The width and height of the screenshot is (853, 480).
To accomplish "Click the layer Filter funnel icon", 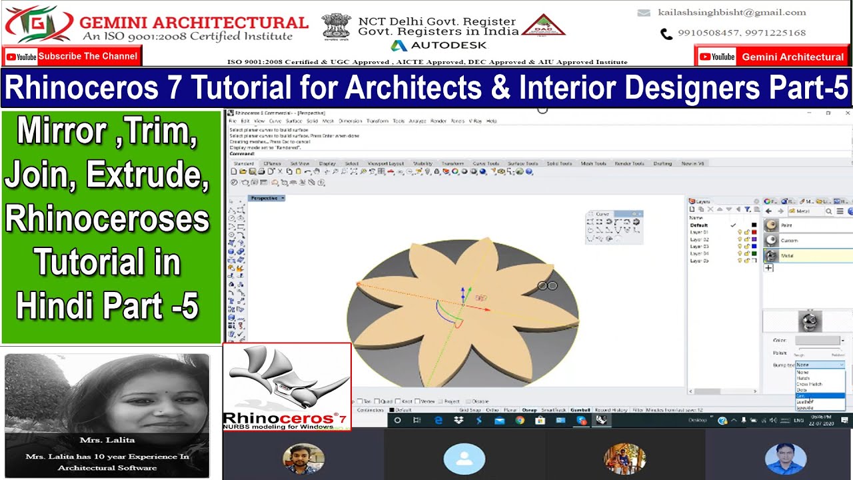I will (x=747, y=209).
